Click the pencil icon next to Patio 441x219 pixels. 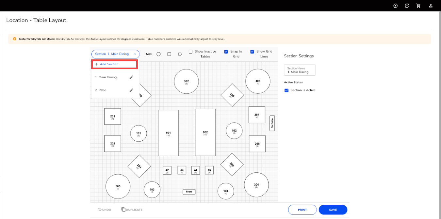(131, 90)
